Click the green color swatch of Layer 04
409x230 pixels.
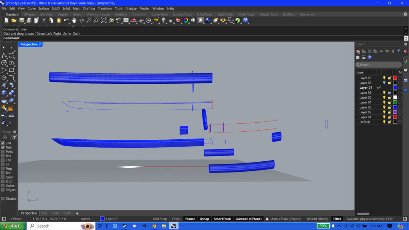395,103
